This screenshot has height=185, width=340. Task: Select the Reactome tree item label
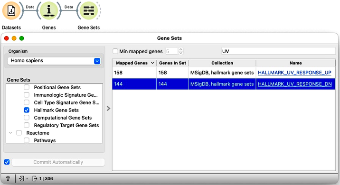pos(38,133)
